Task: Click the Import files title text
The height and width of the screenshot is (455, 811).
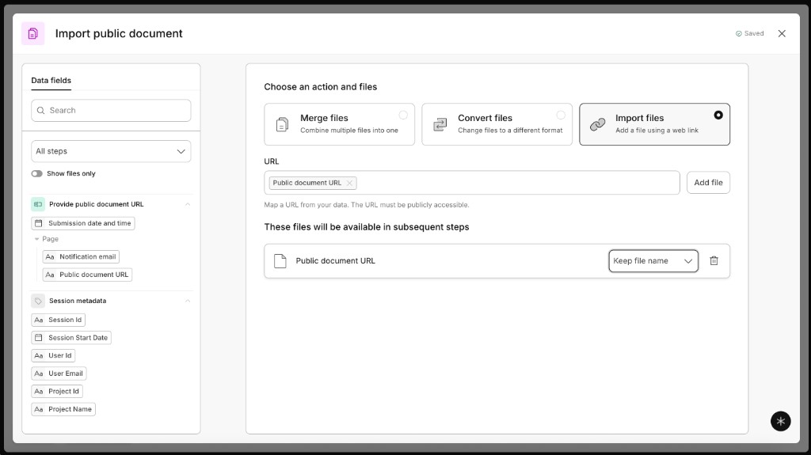Action: [x=640, y=119]
